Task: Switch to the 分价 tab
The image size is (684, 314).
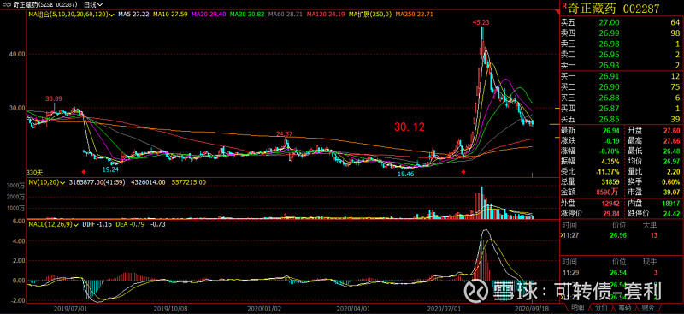Action: pos(602,308)
